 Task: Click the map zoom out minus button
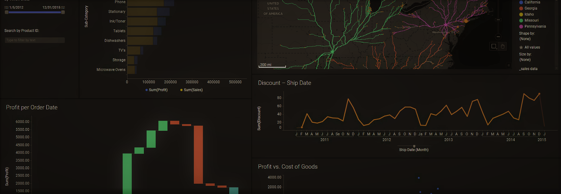tap(498, 36)
